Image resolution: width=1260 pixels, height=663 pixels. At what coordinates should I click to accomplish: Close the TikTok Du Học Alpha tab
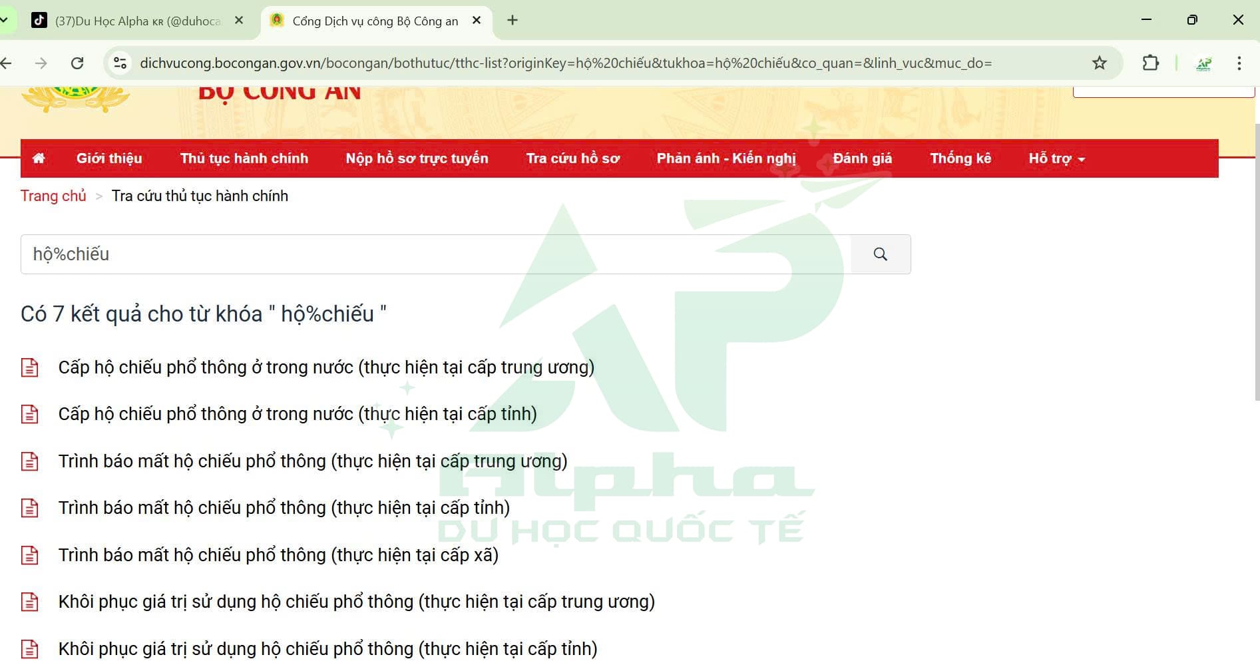click(239, 21)
